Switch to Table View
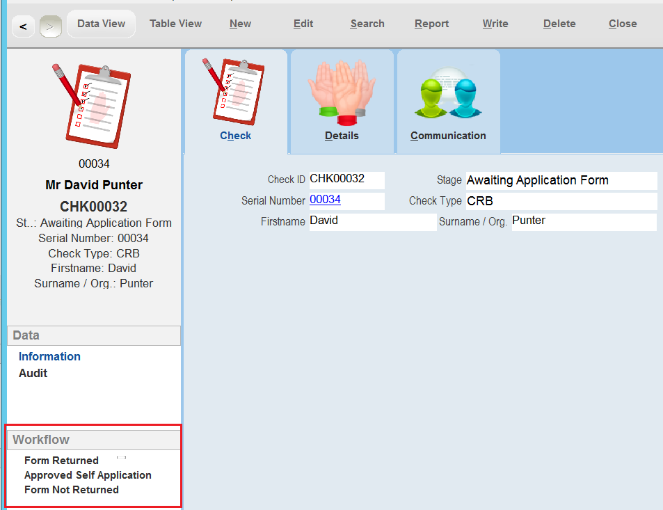 click(x=175, y=23)
